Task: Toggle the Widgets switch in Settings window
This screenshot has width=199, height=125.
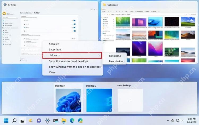Action: (75, 27)
